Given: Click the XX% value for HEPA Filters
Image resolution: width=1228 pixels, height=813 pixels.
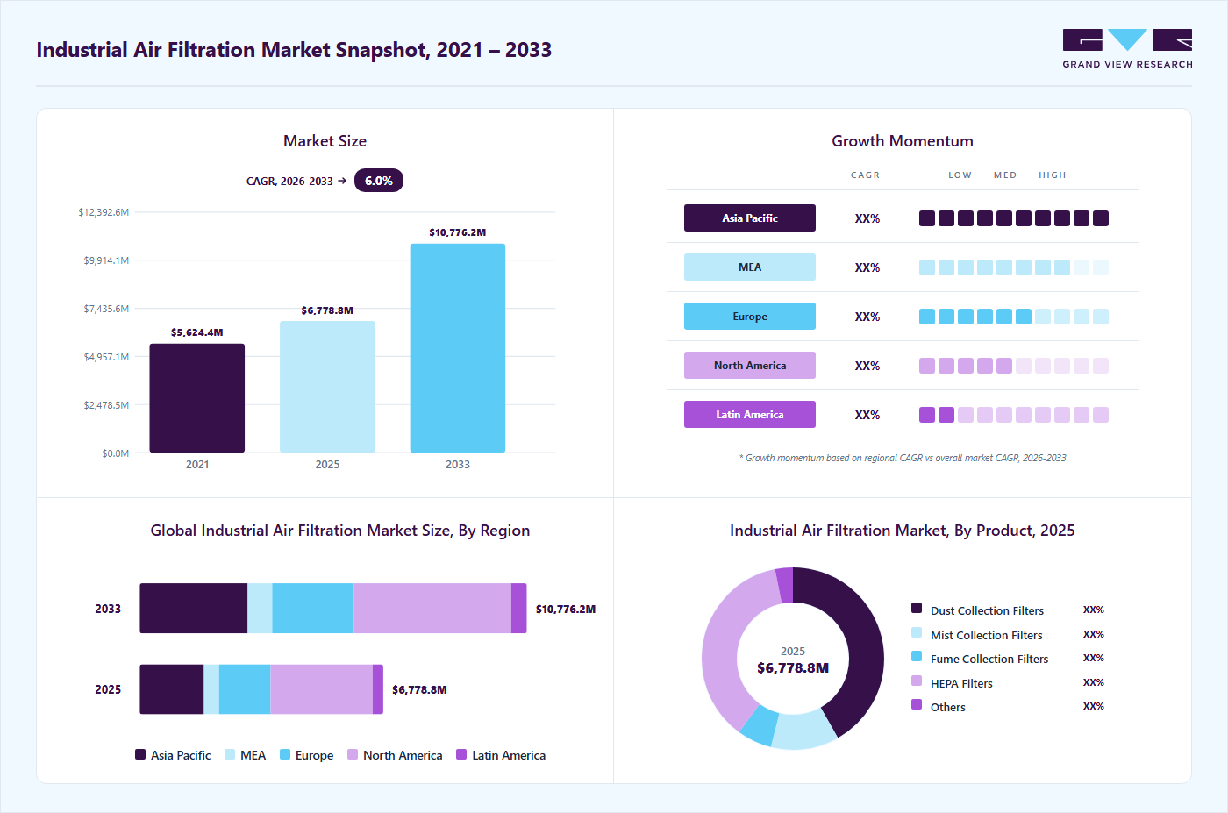Looking at the screenshot, I should coord(1094,682).
